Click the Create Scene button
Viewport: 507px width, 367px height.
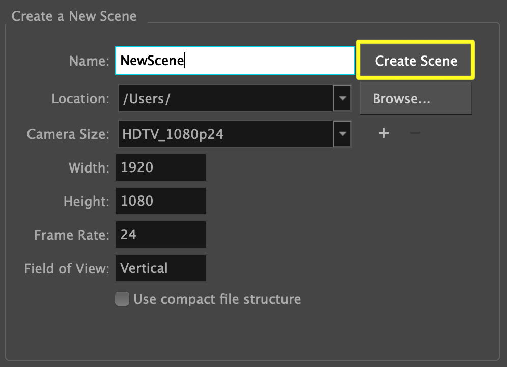pyautogui.click(x=415, y=61)
